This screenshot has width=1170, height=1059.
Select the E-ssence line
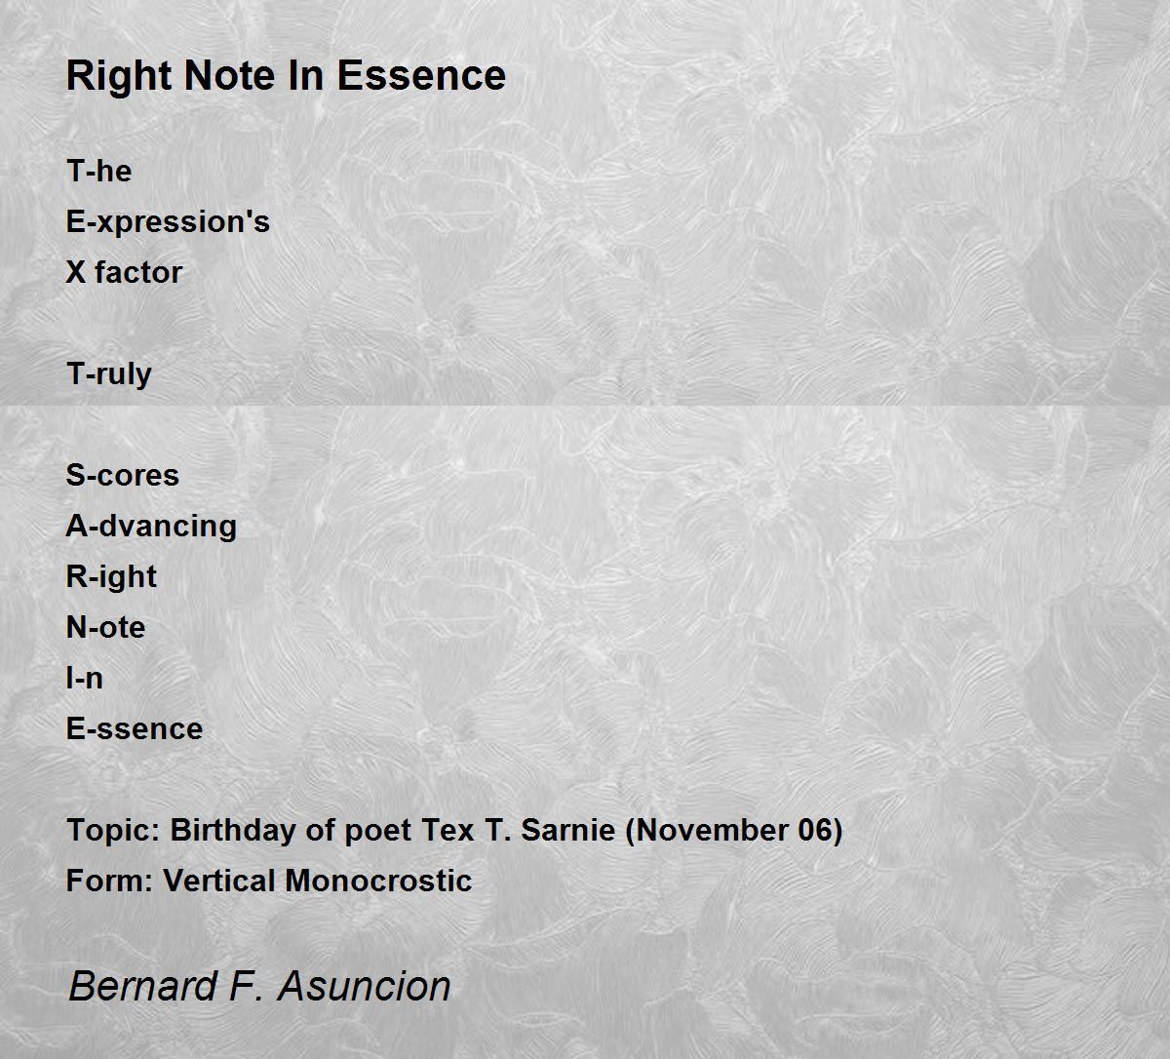point(135,728)
